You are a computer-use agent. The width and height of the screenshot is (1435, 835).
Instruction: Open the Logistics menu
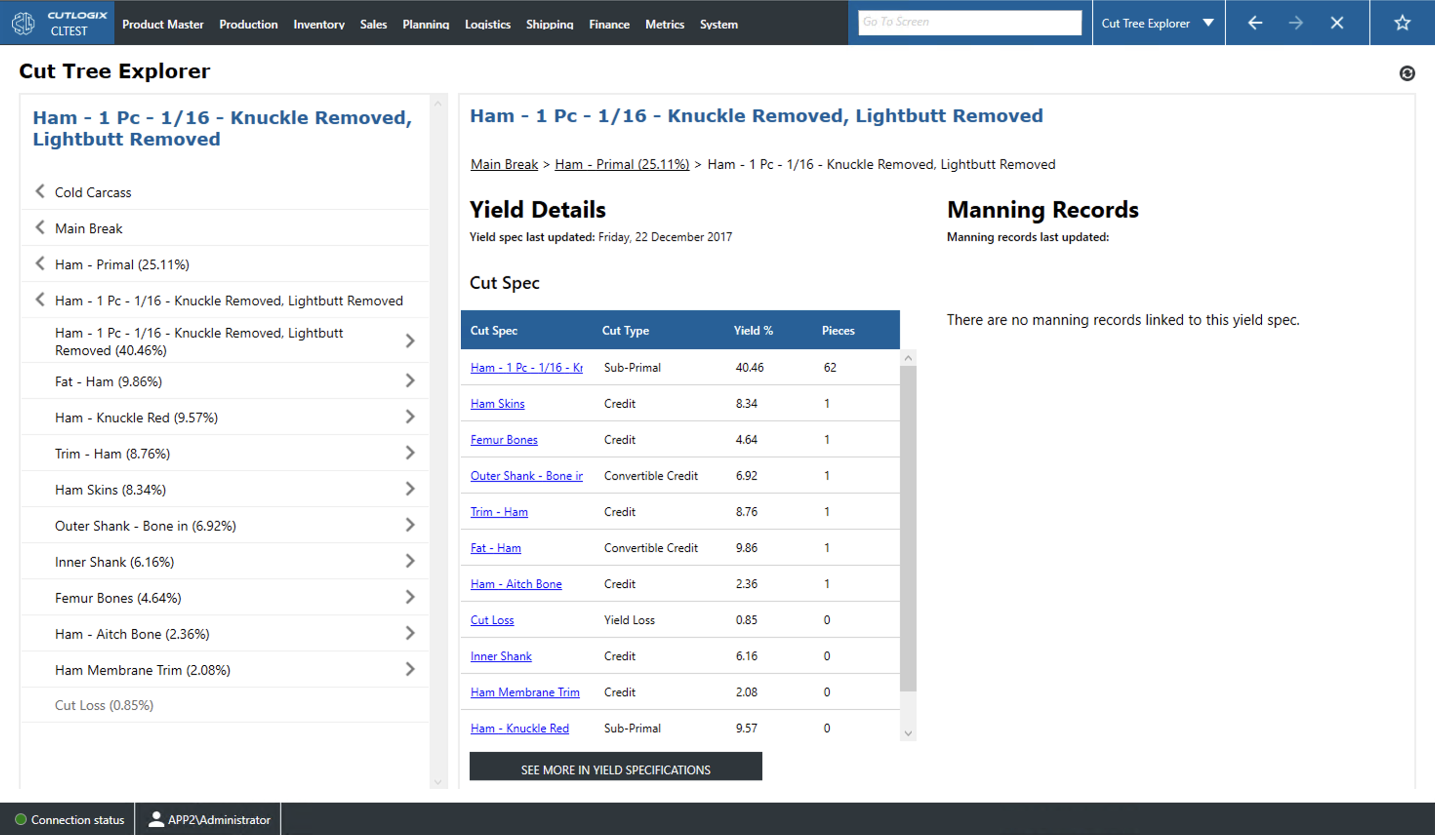click(x=488, y=24)
